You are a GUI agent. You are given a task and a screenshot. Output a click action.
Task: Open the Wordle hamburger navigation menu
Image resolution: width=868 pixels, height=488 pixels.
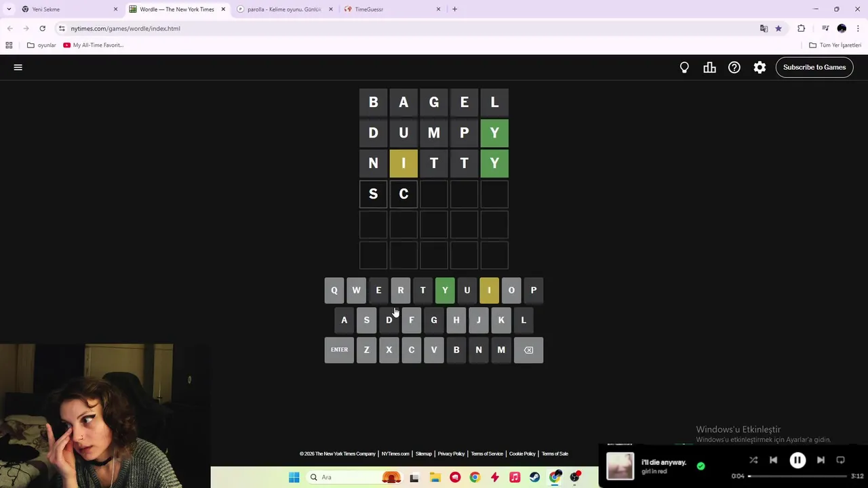point(18,67)
